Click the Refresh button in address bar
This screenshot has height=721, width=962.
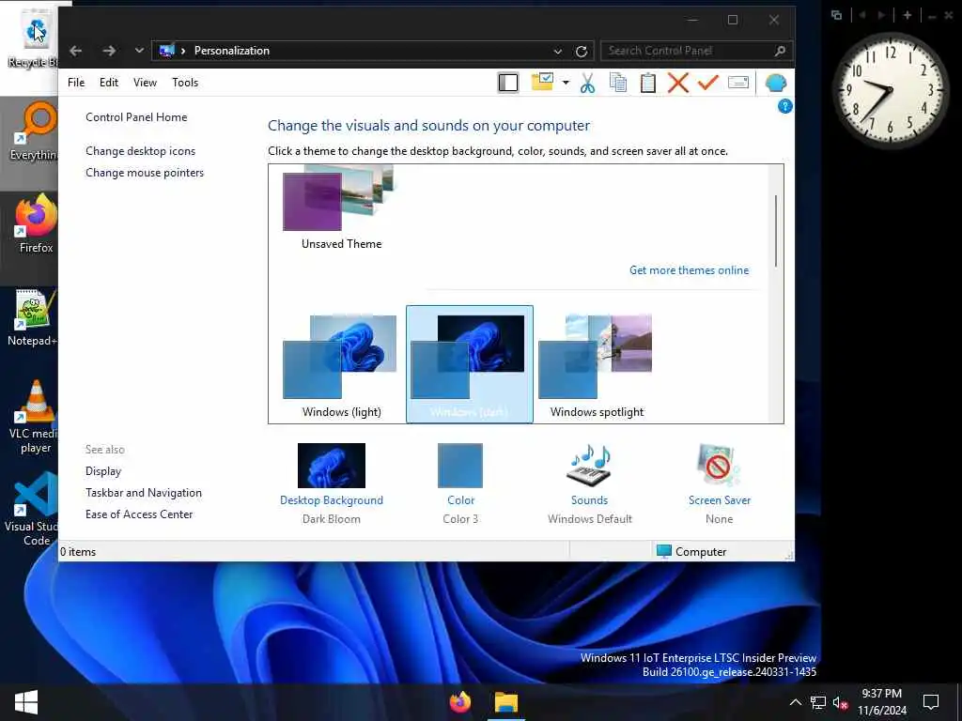coord(582,52)
